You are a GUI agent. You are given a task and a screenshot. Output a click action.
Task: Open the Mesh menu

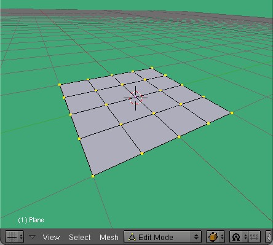tap(109, 238)
